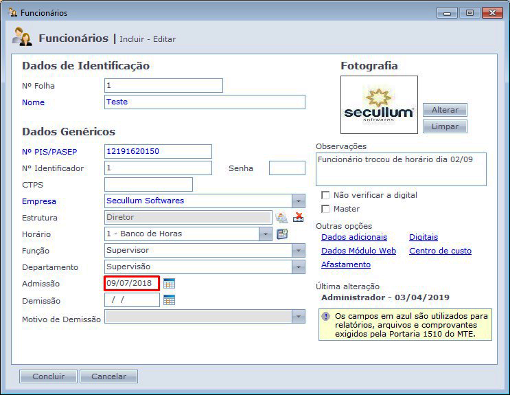Open the Demissão calendar picker
The image size is (510, 395).
pyautogui.click(x=170, y=300)
